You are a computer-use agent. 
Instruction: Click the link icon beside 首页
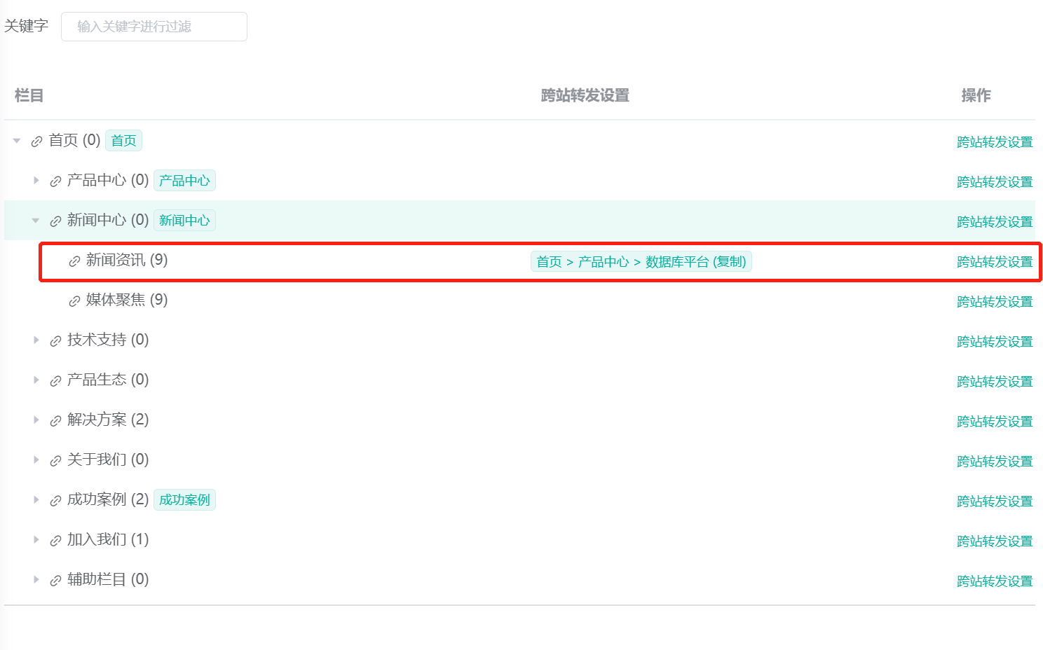(37, 141)
